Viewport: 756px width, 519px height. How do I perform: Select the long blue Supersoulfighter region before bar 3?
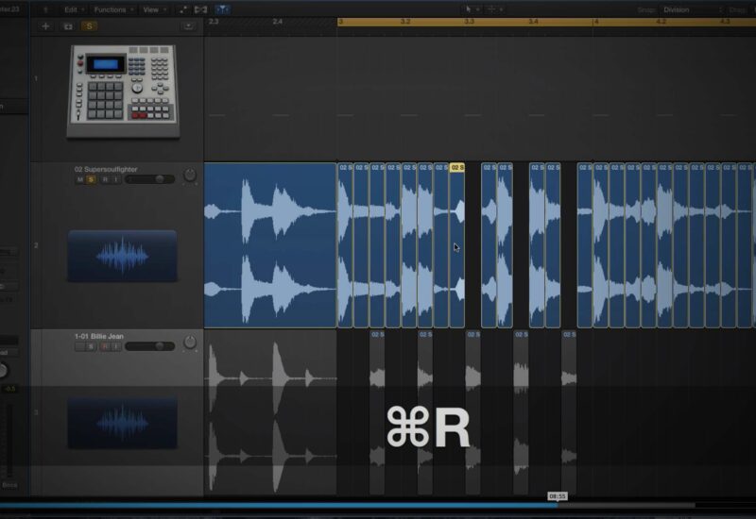tap(270, 245)
